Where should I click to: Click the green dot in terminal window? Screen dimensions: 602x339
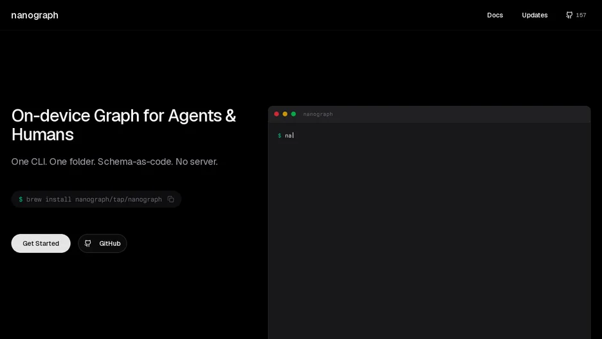(x=293, y=114)
